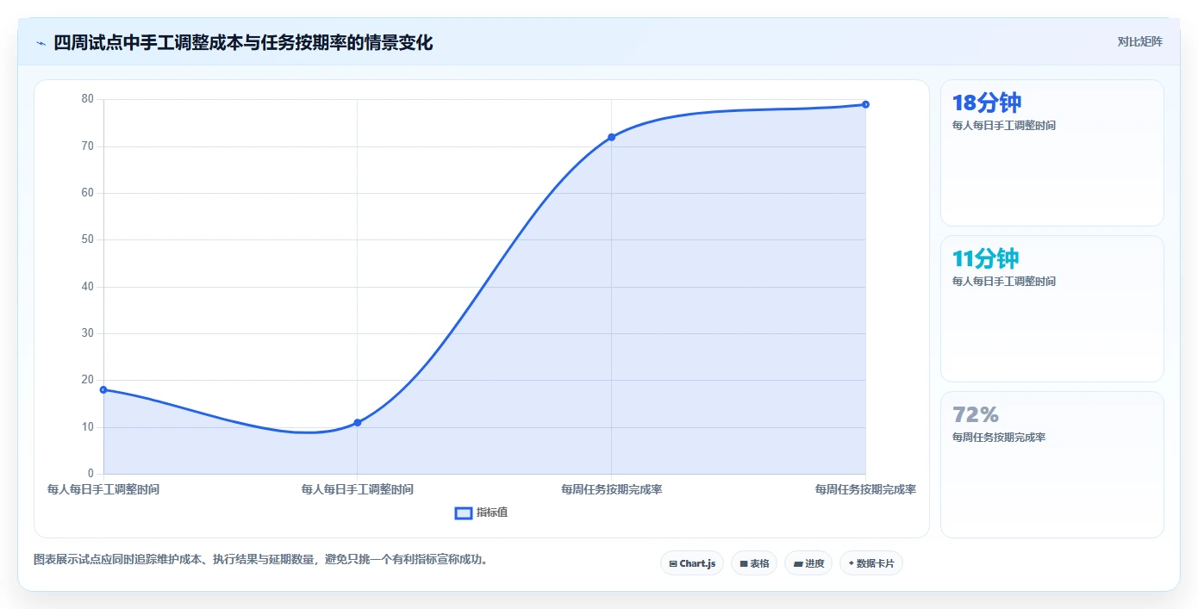Click the chart data point at value 72
Viewport: 1198px width, 609px height.
pyautogui.click(x=611, y=137)
